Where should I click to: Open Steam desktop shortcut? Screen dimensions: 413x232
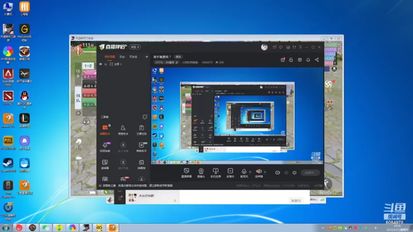tap(8, 165)
